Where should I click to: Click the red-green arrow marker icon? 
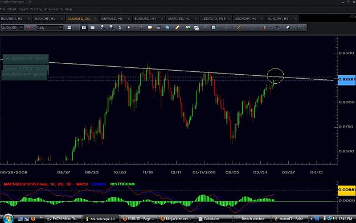(265, 28)
